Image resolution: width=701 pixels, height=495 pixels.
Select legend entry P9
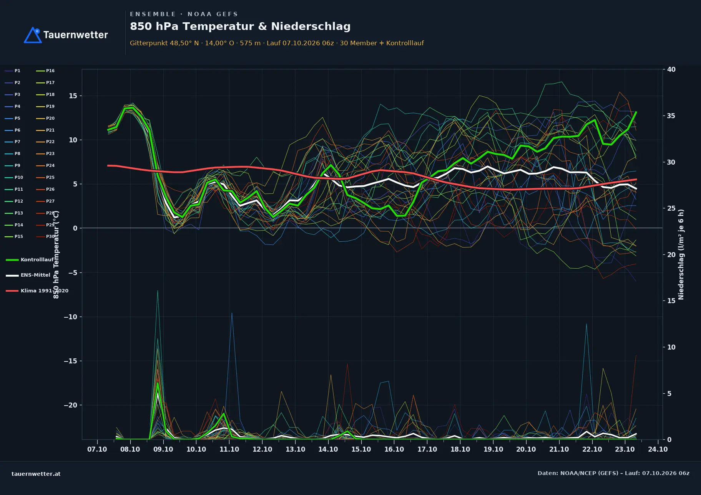[12, 166]
